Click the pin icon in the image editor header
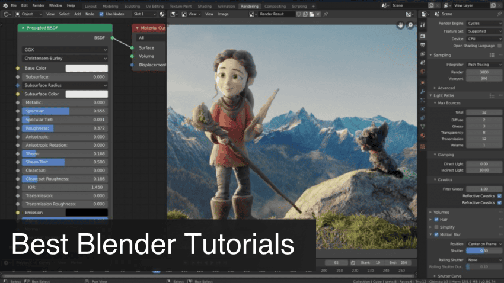The height and width of the screenshot is (283, 504). (326, 14)
